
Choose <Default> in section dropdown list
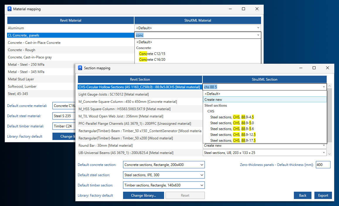[212, 94]
